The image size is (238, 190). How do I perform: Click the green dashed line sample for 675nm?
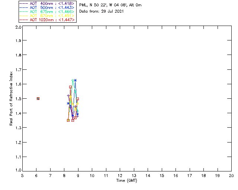point(24,12)
